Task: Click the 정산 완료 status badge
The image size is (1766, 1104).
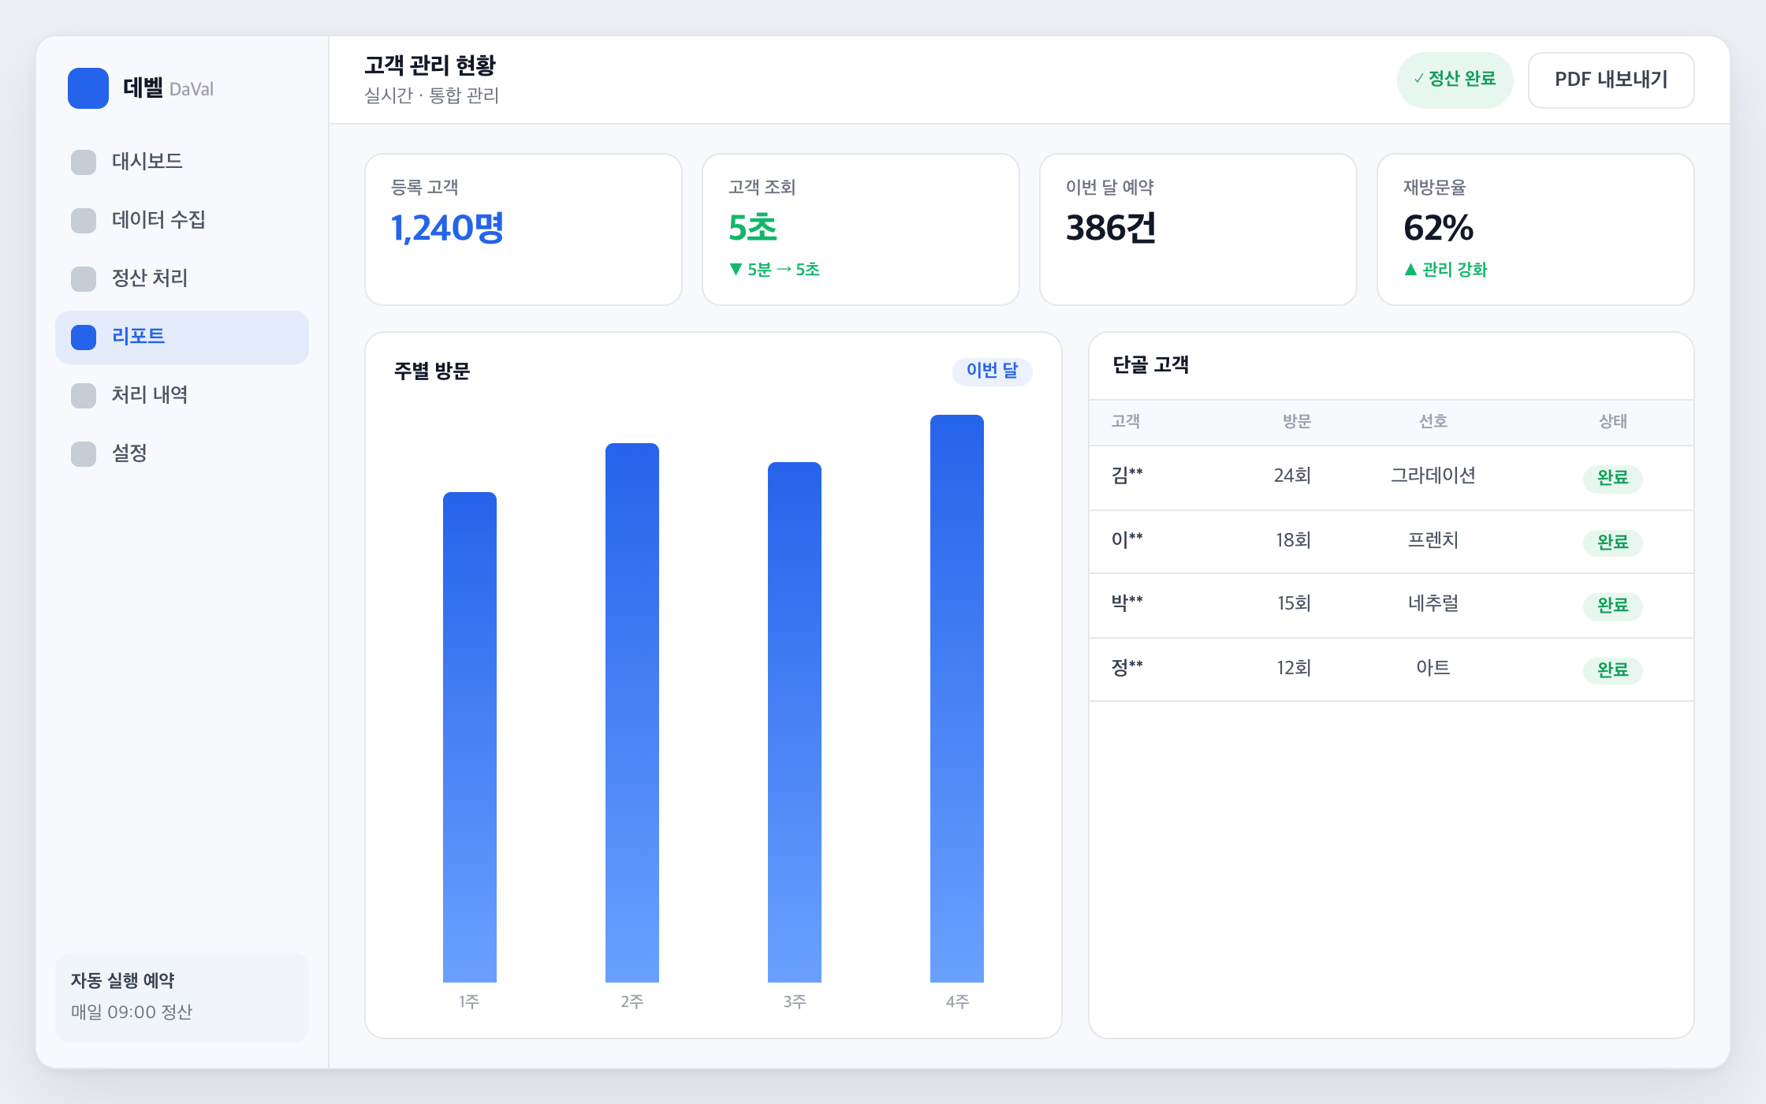Action: [1455, 80]
